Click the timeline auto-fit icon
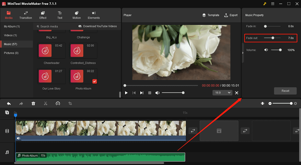Viewport: 301px width, 165px height. 262,104
